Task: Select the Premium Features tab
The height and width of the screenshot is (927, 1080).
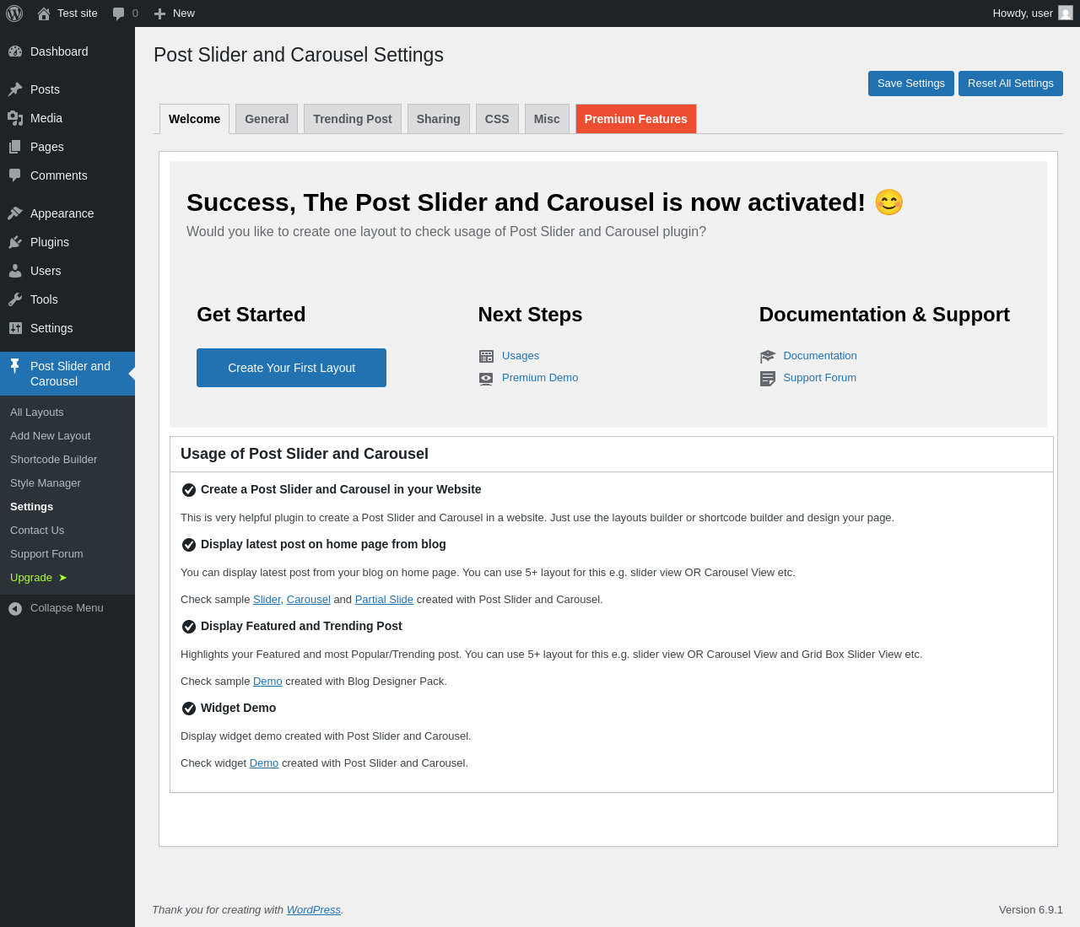Action: click(x=635, y=119)
